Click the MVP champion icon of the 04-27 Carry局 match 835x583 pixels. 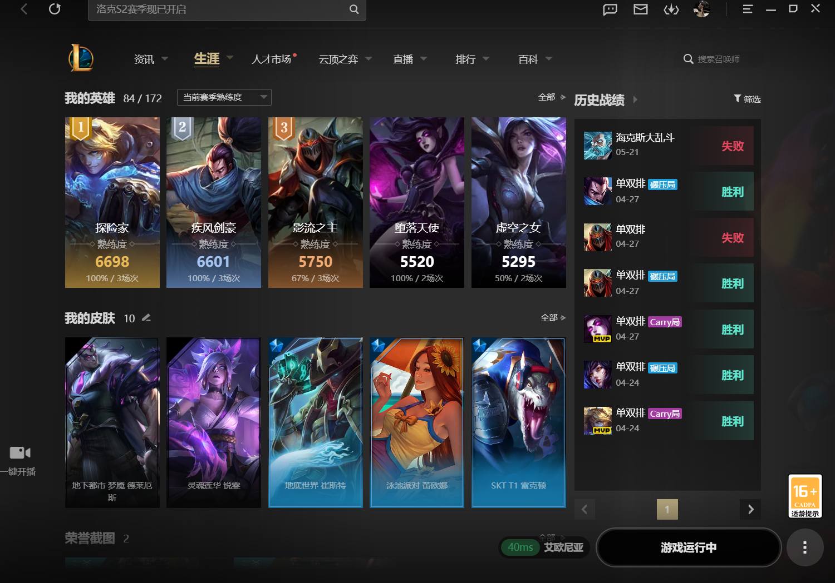(598, 329)
